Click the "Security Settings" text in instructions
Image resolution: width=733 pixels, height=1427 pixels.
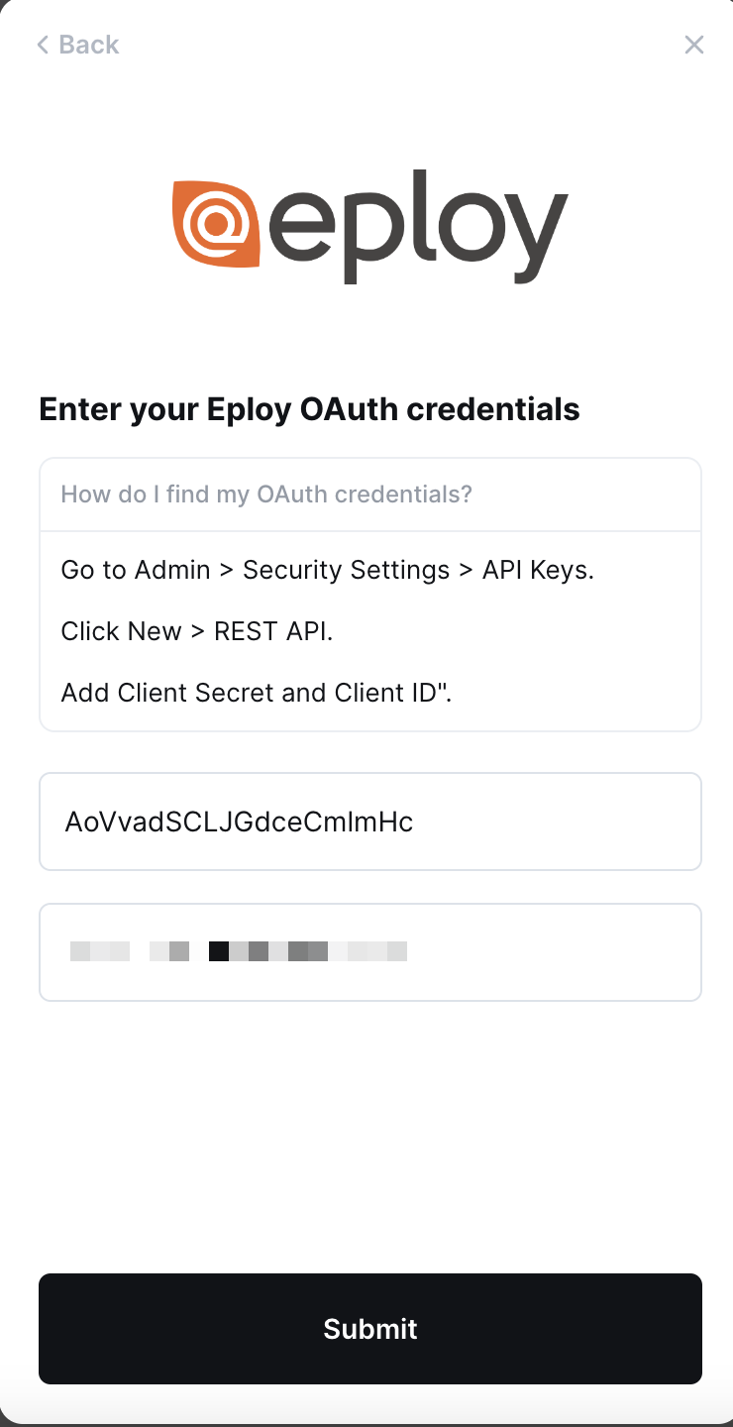coord(346,570)
